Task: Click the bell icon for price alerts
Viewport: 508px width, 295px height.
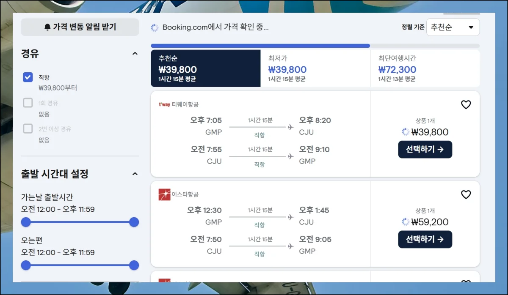Action: point(47,27)
